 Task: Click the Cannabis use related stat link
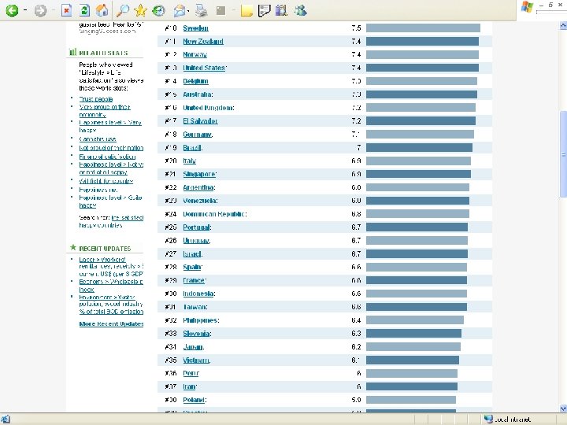(x=98, y=139)
